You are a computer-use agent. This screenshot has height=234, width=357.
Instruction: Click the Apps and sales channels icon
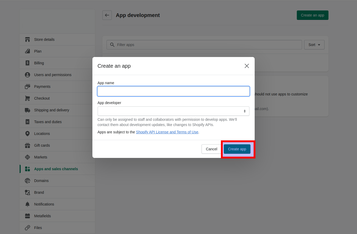tap(27, 169)
